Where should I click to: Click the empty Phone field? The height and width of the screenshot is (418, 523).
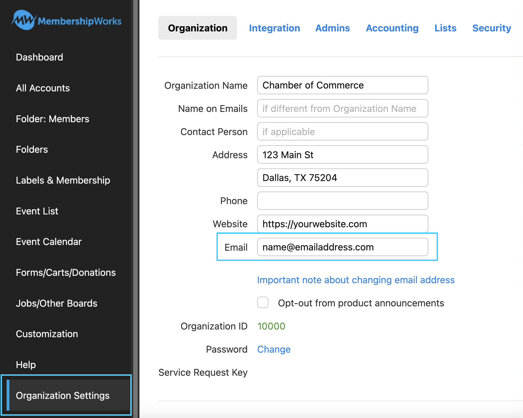click(342, 201)
